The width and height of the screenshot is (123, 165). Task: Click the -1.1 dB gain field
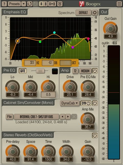[48, 63]
